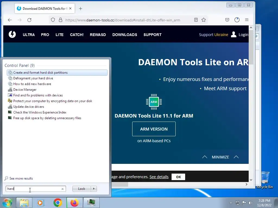The width and height of the screenshot is (278, 208).
Task: Toggle reader view icon in address bar
Action: [196, 20]
